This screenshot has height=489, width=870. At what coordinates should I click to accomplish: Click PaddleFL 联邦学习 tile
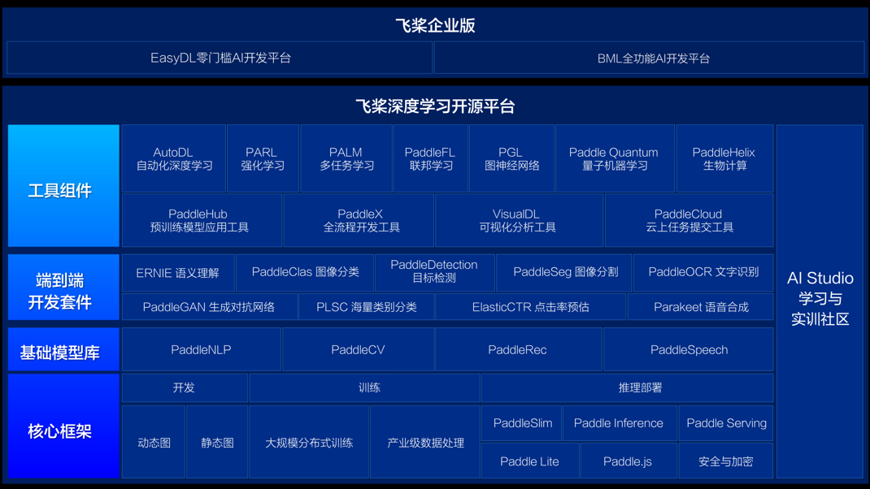pyautogui.click(x=431, y=158)
